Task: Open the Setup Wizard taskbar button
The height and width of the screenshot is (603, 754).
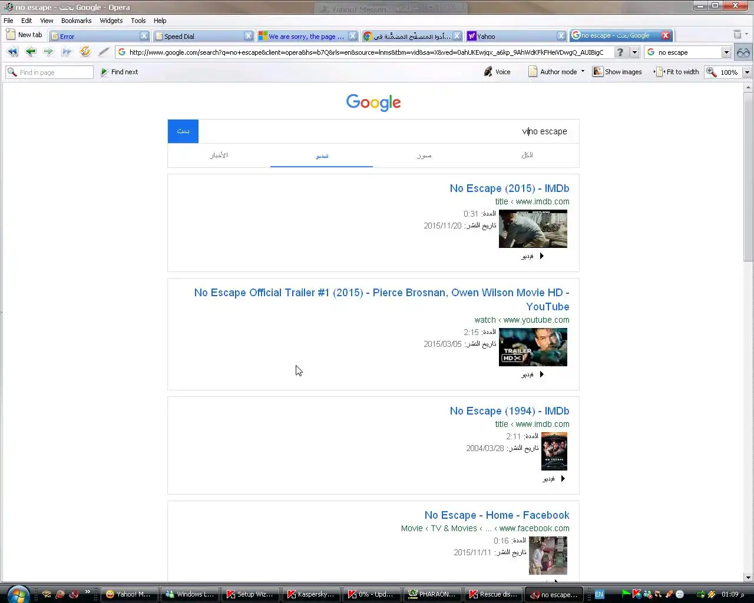Action: [250, 594]
